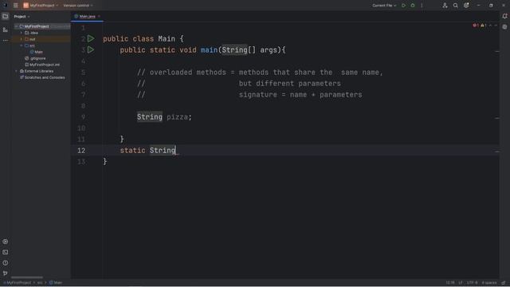This screenshot has width=510, height=287.
Task: Click the line:column indicator in status bar
Action: pos(450,283)
